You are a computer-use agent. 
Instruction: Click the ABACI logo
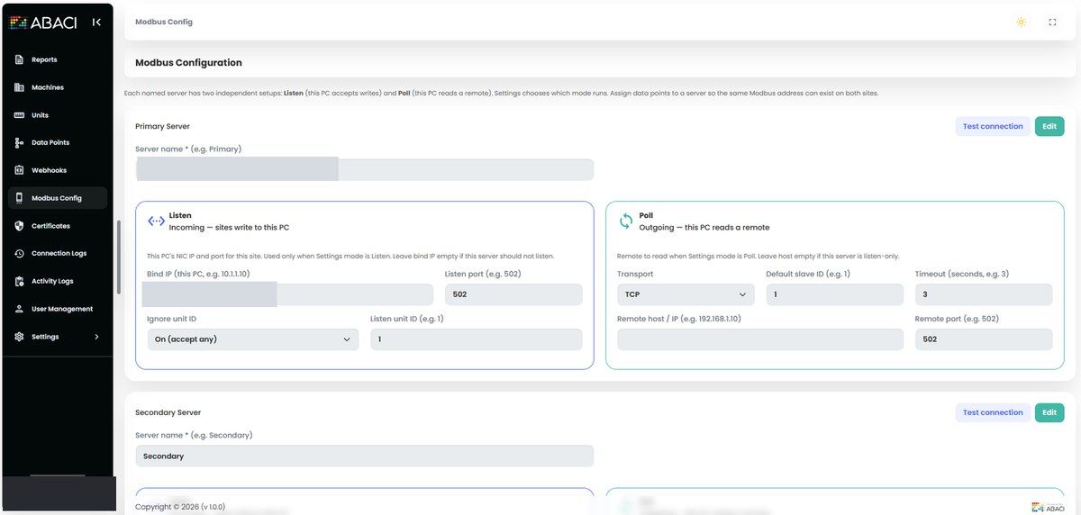tap(43, 23)
